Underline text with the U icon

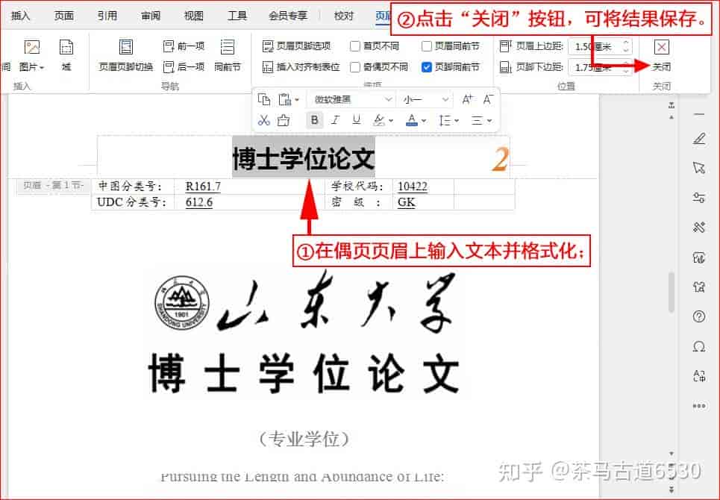(x=357, y=120)
